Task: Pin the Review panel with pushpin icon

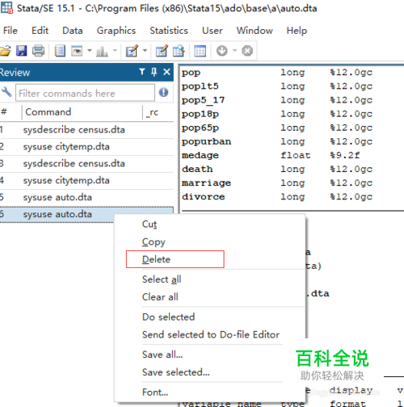Action: tap(154, 72)
